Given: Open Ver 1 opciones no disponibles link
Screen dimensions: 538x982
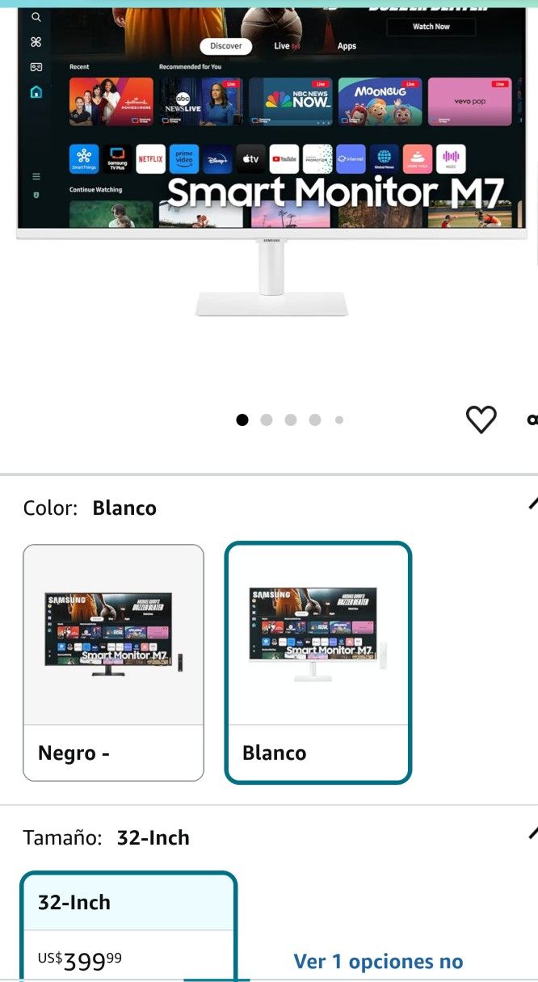Looking at the screenshot, I should (378, 961).
